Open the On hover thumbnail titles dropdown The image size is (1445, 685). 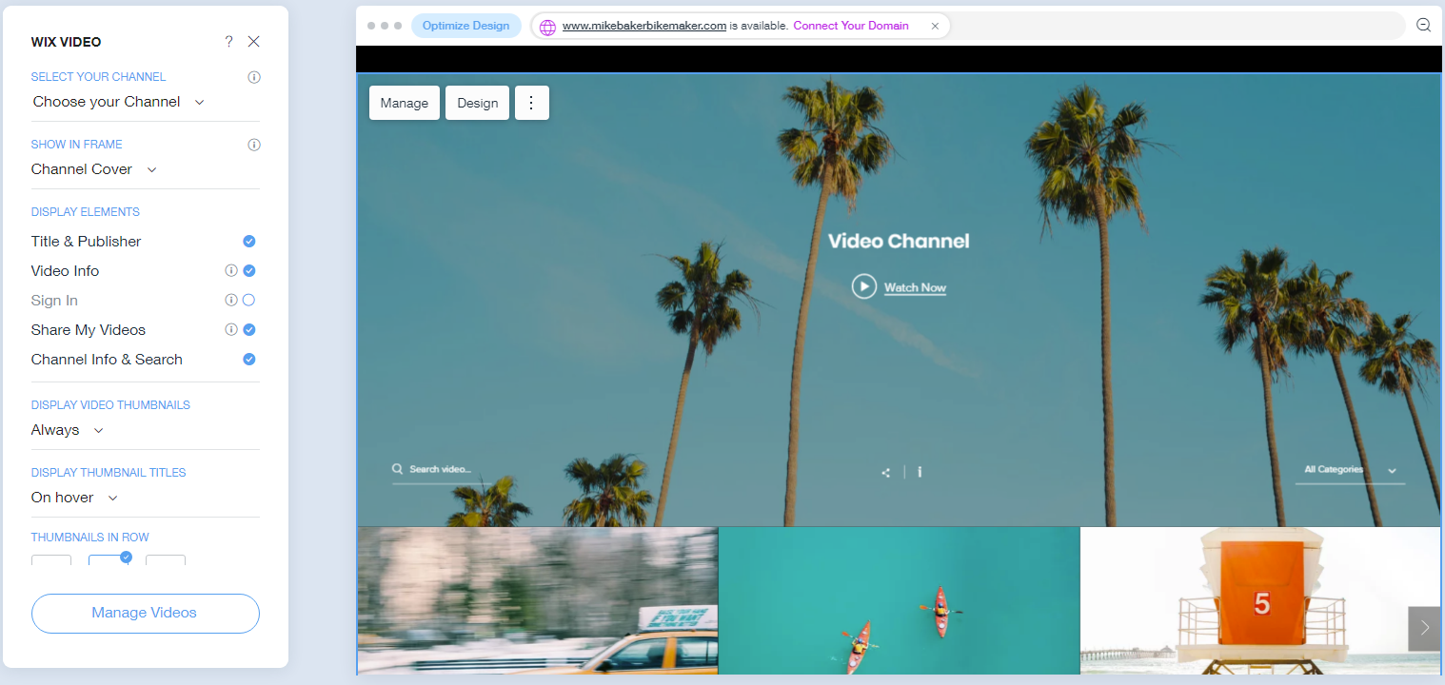74,498
